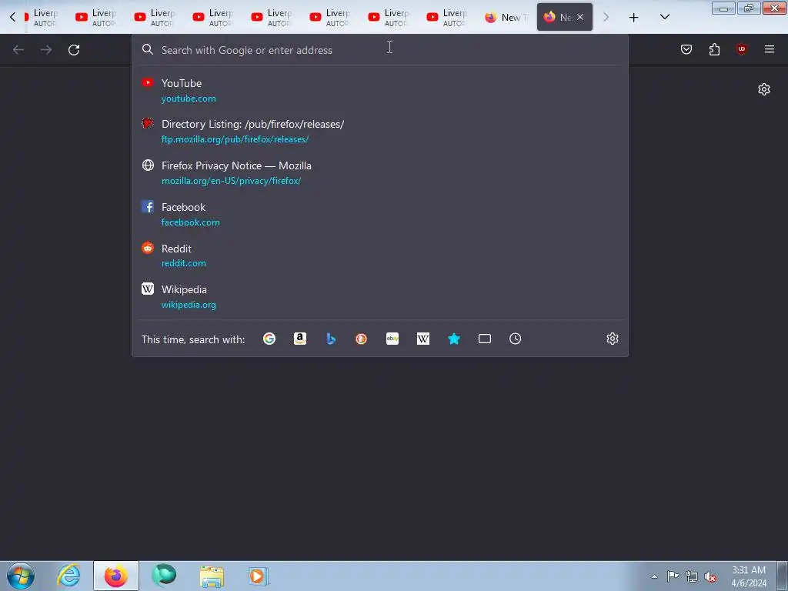Open uBlock Origin extension icon
The width and height of the screenshot is (788, 591).
(742, 49)
